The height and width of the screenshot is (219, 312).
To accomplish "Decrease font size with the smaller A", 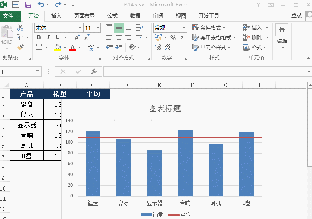I will 87,37.
